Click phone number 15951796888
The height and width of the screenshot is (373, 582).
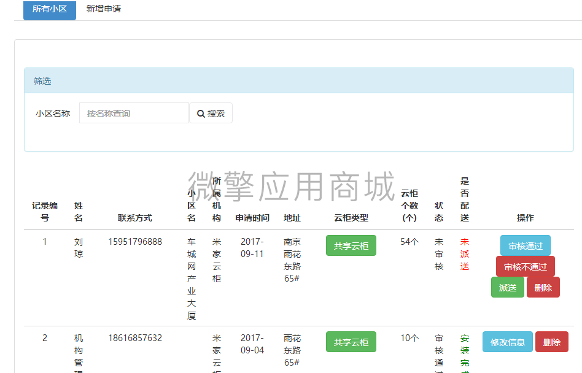[x=135, y=242]
